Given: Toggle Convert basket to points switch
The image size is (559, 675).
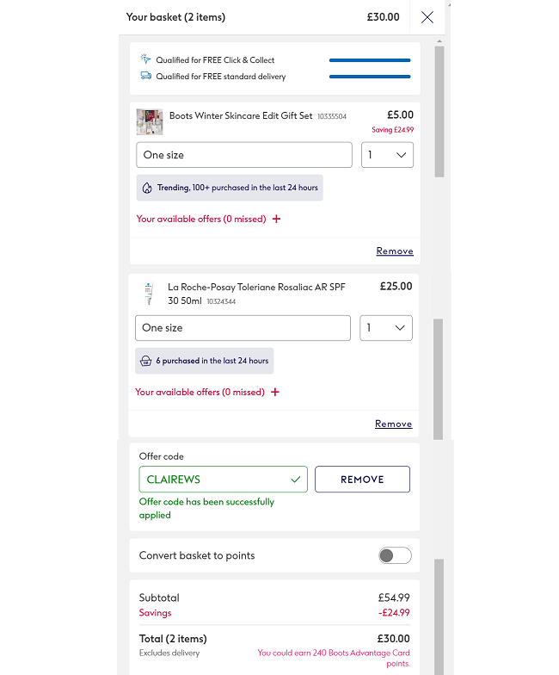Looking at the screenshot, I should [x=395, y=555].
